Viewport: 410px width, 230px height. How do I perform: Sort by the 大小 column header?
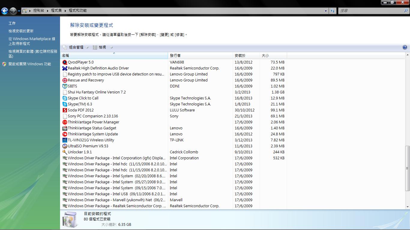[273, 56]
